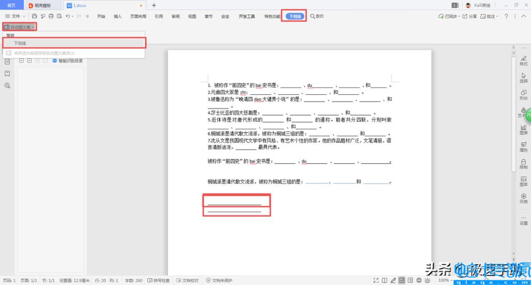Open the 页面布局 ribbon tab
The width and height of the screenshot is (531, 285).
[138, 16]
